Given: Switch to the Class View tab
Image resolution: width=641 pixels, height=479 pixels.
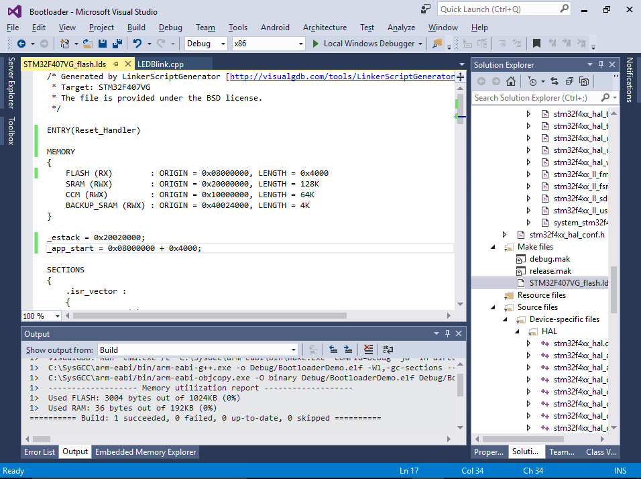Looking at the screenshot, I should [601, 452].
